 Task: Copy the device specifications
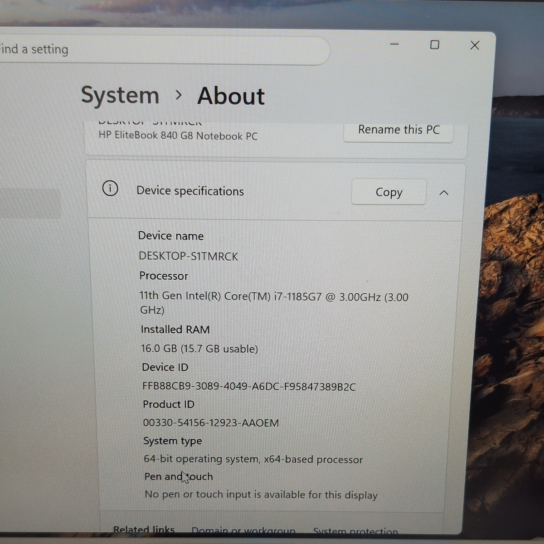click(389, 192)
